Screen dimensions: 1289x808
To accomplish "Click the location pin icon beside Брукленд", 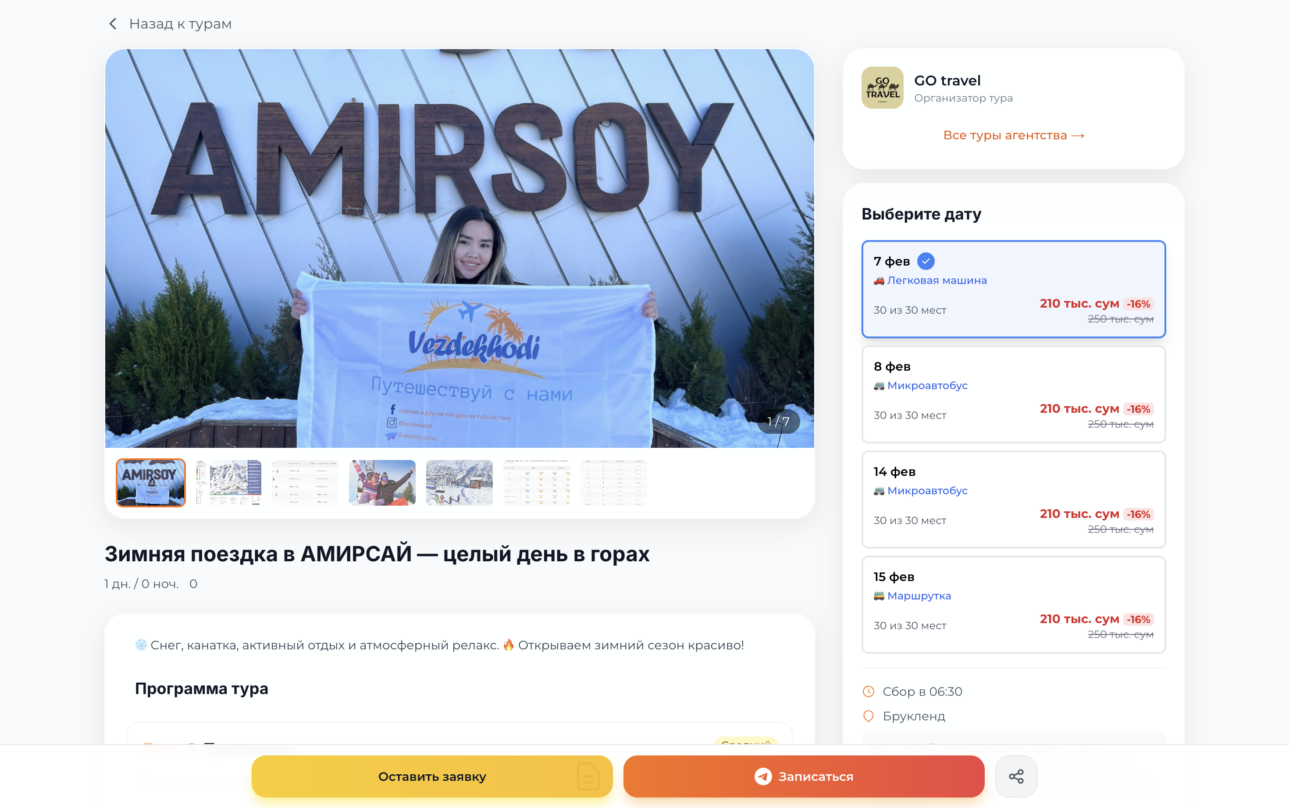I will point(869,716).
